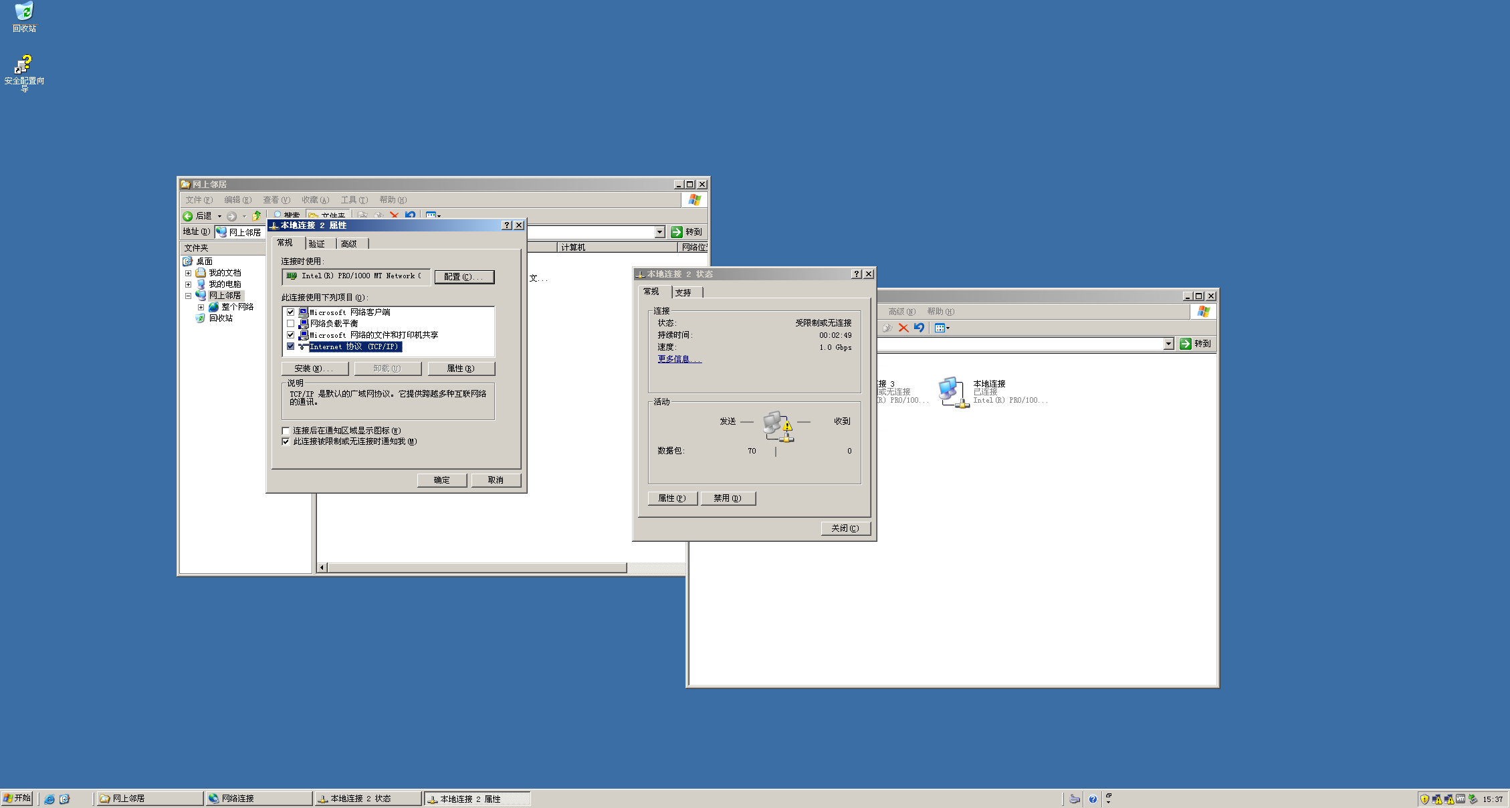Screen dimensions: 1510x808
Task: Enable the 网络负载平衡 checkbox
Action: tap(291, 324)
